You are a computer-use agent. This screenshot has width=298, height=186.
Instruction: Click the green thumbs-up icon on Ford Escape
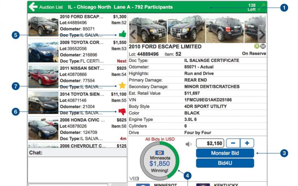(123, 34)
